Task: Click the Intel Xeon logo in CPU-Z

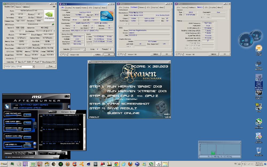Action: point(107,16)
